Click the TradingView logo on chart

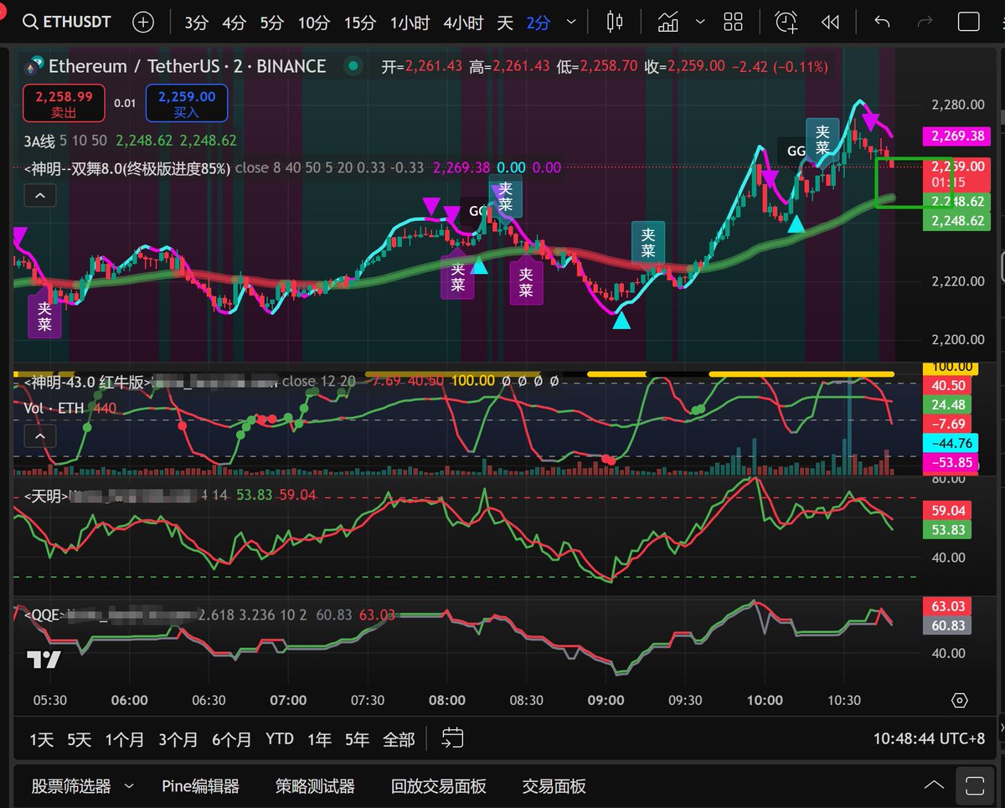44,660
